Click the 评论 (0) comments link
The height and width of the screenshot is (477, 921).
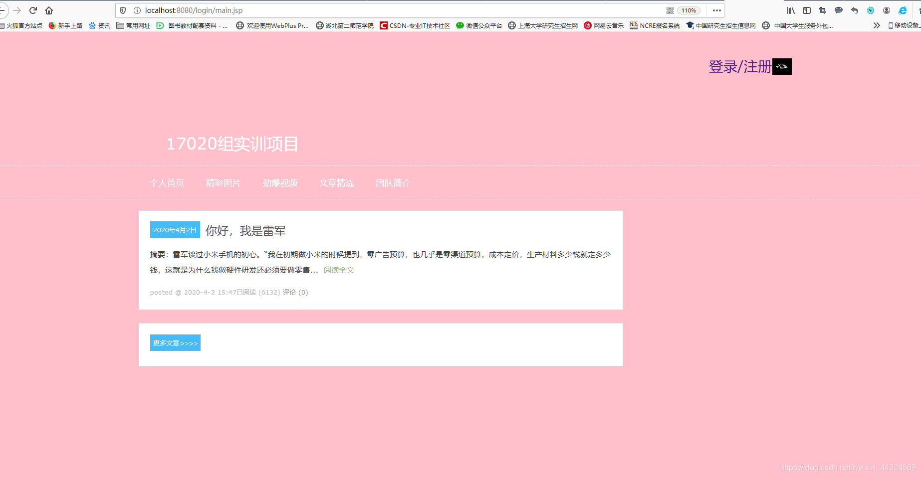[295, 292]
